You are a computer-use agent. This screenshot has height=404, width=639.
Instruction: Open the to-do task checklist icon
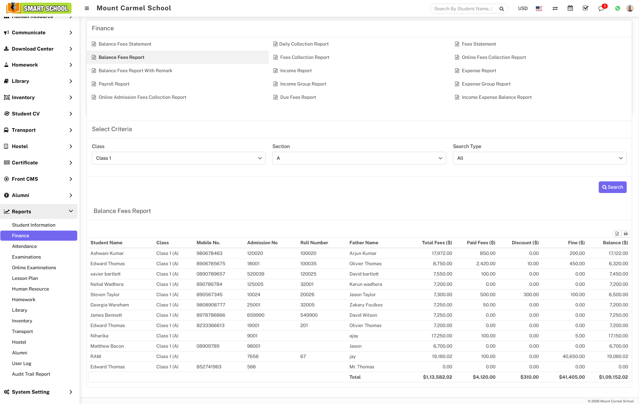point(585,8)
